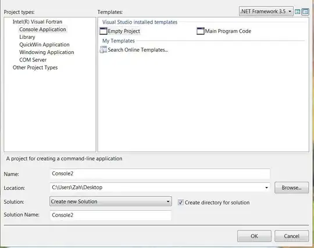Screen dimensions: 314x248
Task: Open Other Project Types node
Action: pos(35,67)
